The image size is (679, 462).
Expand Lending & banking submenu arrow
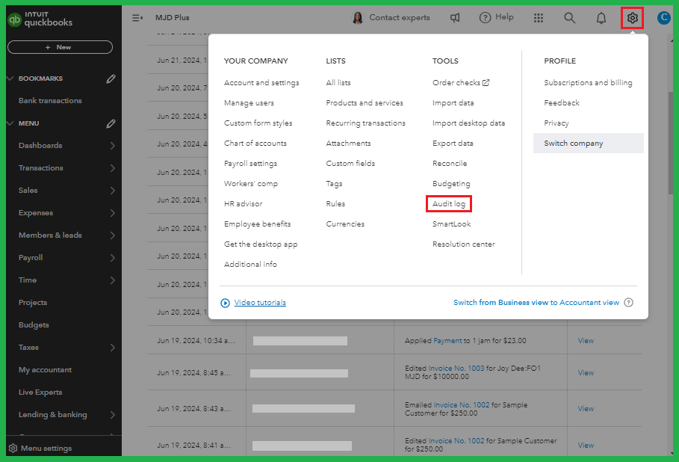[x=113, y=415]
